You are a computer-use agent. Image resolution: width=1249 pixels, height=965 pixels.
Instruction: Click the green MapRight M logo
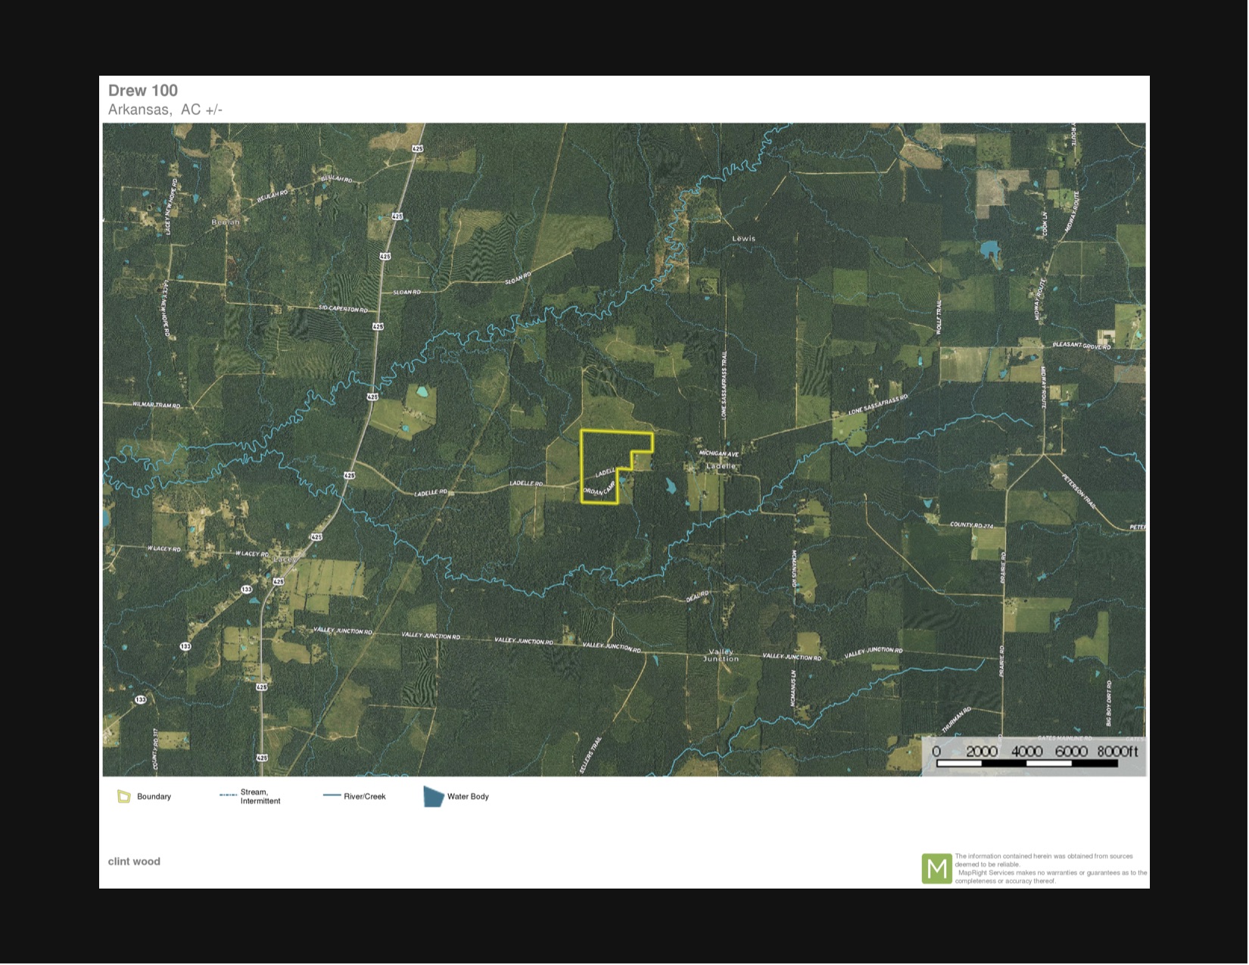click(936, 868)
